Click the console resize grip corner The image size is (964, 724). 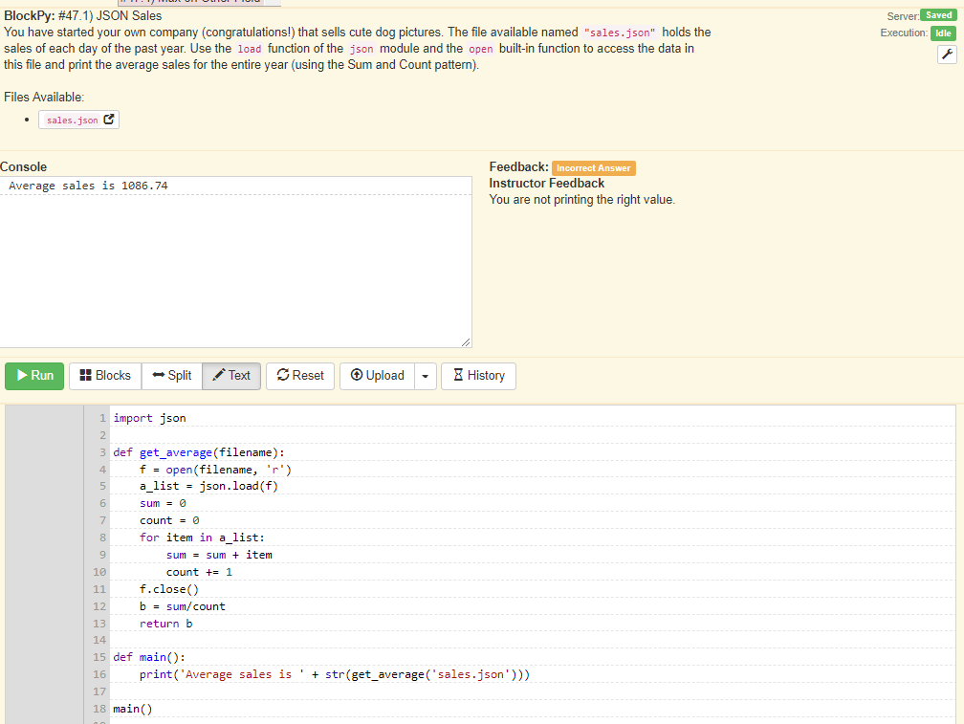[467, 340]
